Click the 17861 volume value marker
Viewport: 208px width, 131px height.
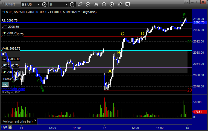(x=200, y=112)
